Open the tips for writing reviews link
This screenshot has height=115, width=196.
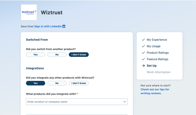point(155,91)
